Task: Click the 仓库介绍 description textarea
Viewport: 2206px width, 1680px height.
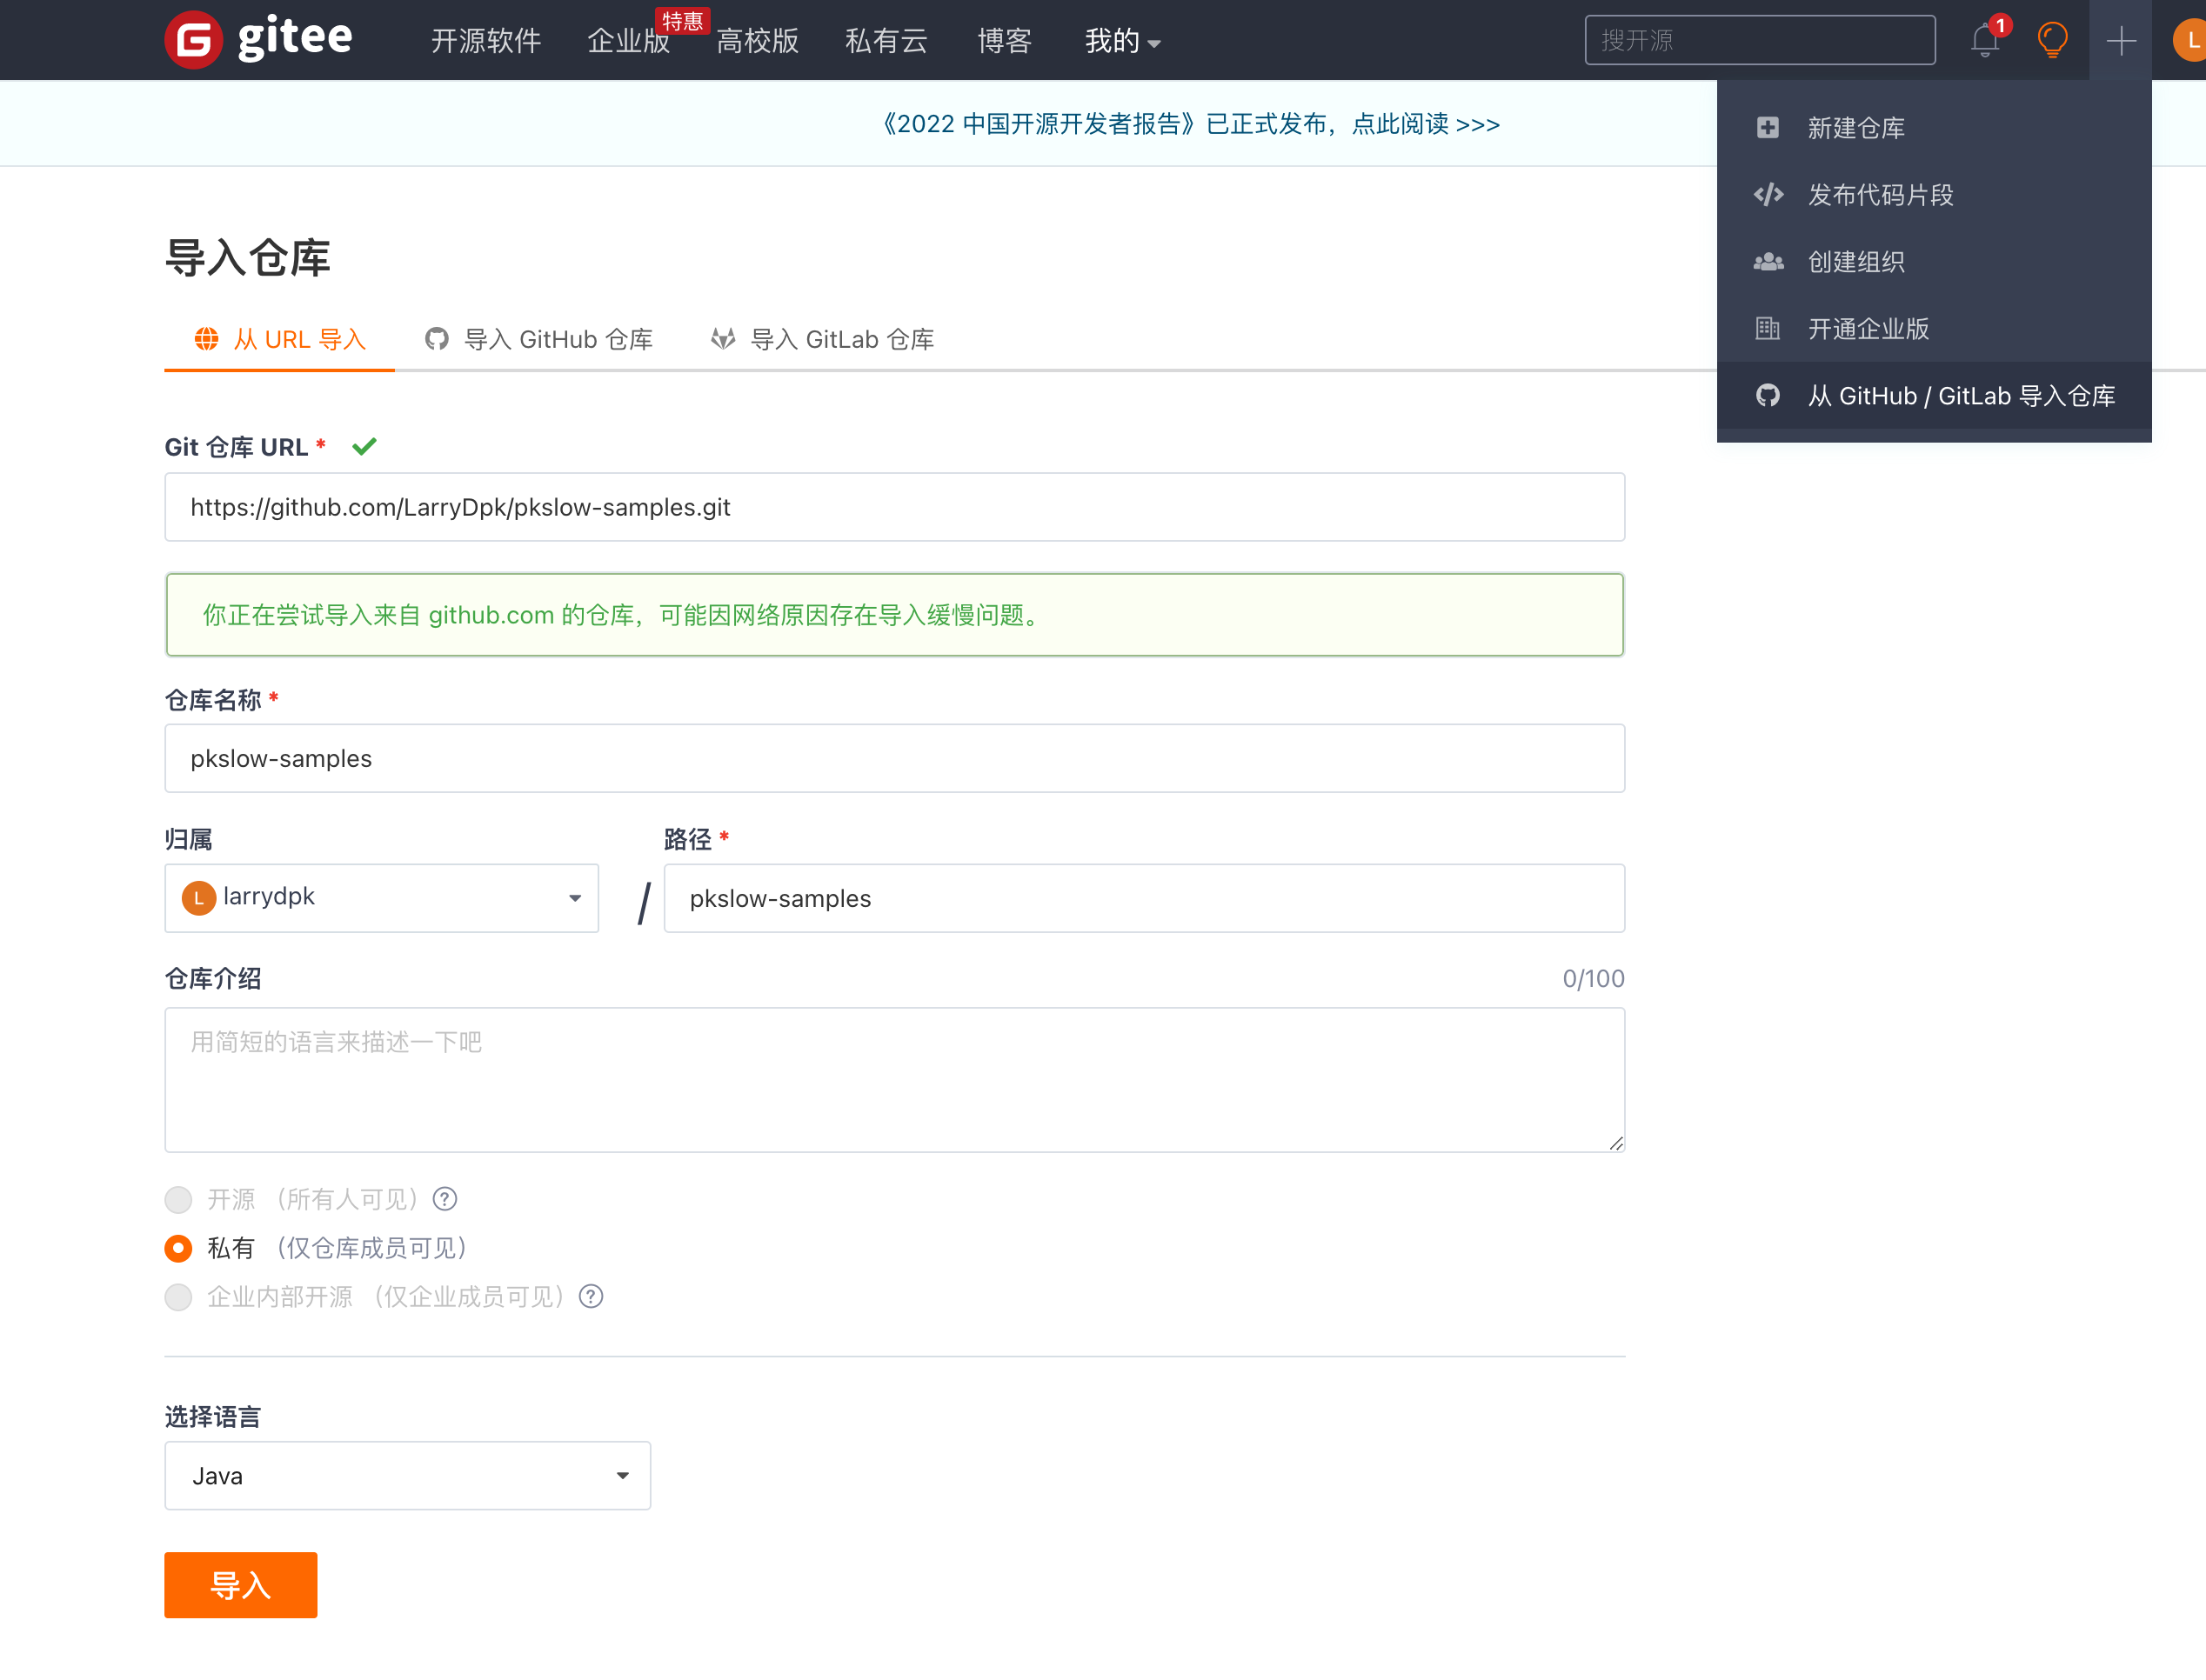Action: [893, 1080]
